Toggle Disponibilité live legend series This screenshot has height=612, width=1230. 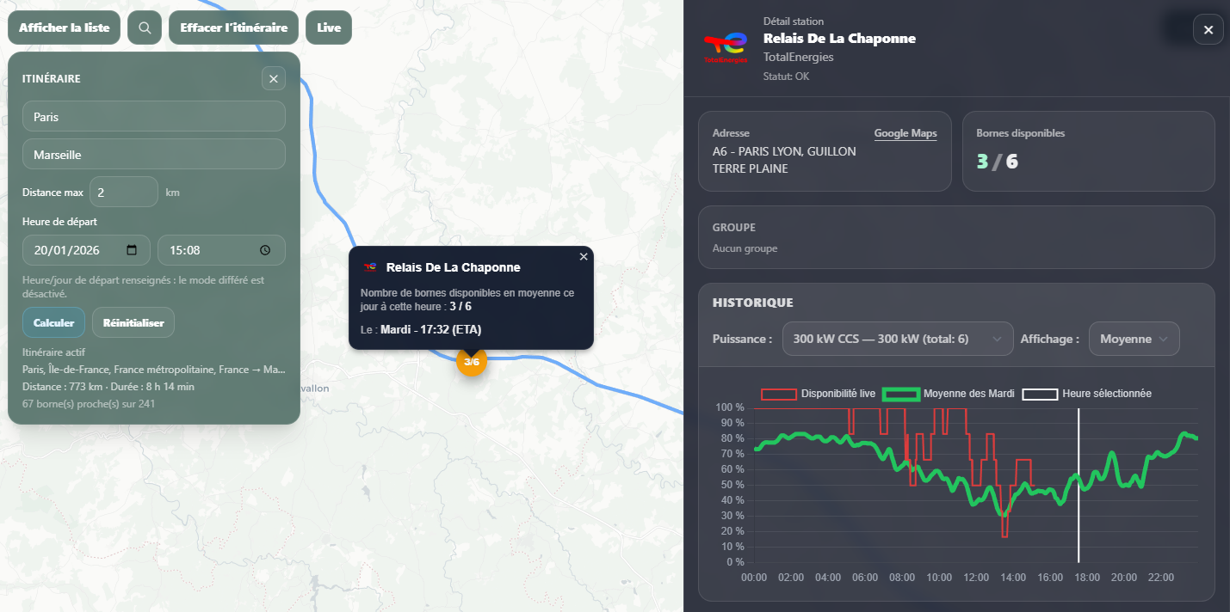click(x=819, y=394)
